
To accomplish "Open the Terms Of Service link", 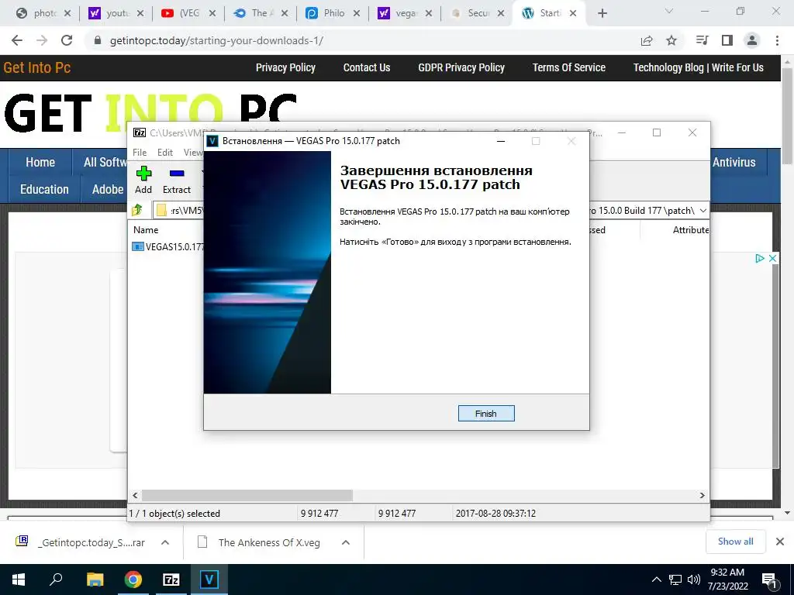I will point(568,67).
